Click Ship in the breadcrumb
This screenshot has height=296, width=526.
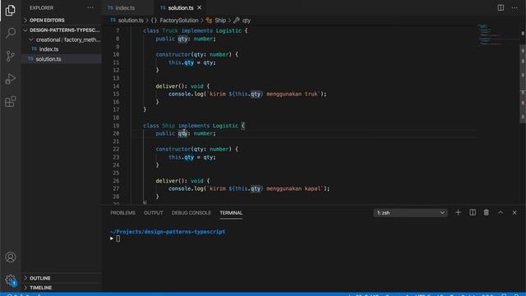(x=220, y=21)
